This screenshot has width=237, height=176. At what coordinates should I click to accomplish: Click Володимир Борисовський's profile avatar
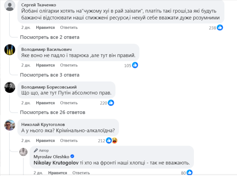pos(10,87)
